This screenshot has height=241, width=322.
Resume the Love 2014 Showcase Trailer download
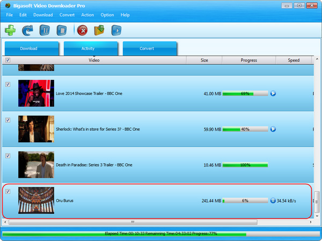tap(273, 93)
